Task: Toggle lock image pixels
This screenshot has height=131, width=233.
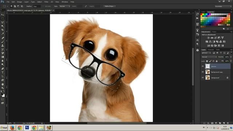Action: coord(210,61)
